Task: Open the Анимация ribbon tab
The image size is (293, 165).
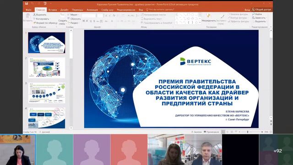Action: tap(92, 10)
